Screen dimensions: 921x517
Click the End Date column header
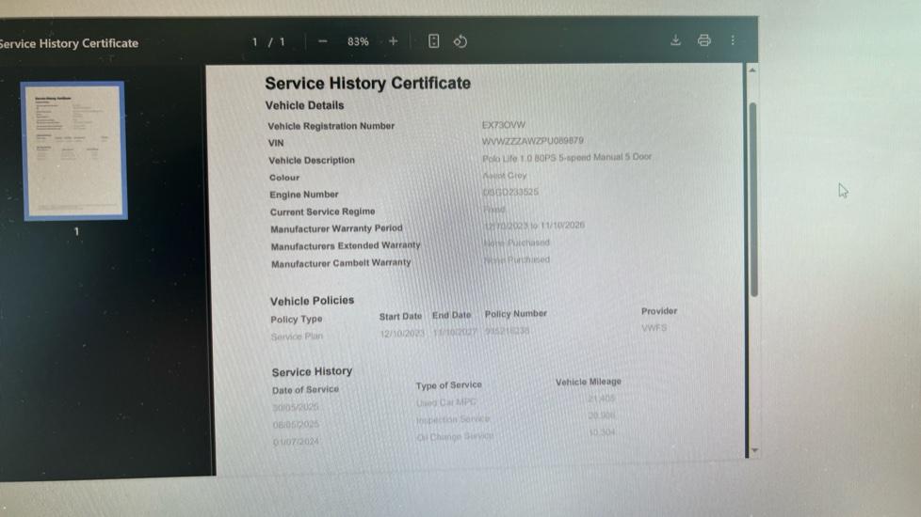[x=452, y=315]
